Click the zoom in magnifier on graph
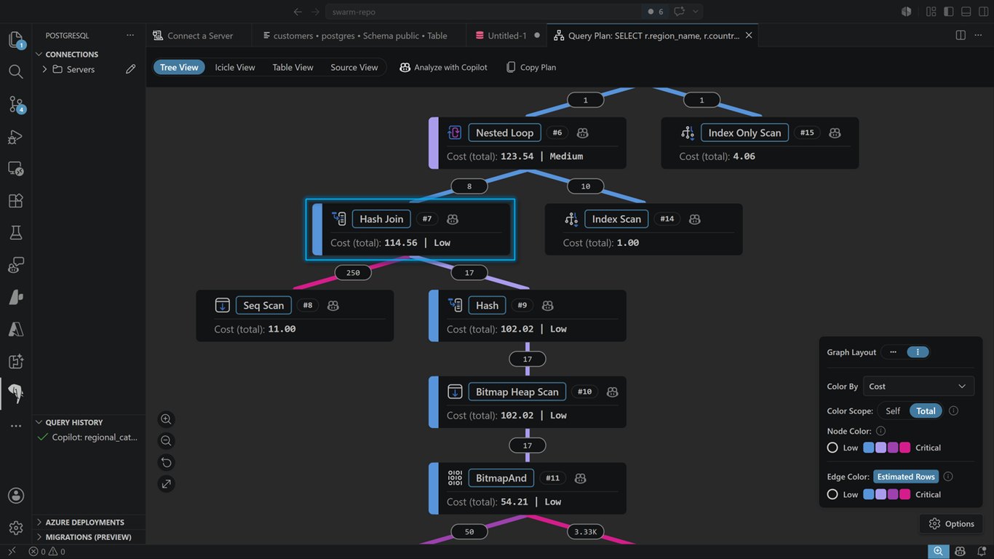 [x=167, y=419]
